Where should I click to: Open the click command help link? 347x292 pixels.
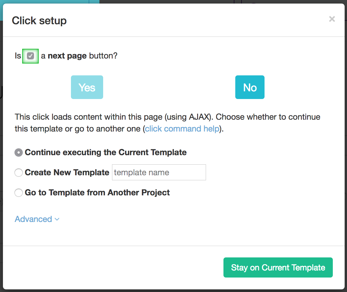pyautogui.click(x=182, y=129)
